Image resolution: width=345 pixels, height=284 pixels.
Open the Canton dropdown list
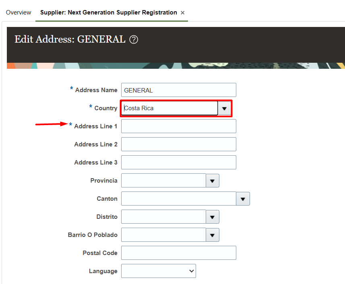click(x=243, y=199)
